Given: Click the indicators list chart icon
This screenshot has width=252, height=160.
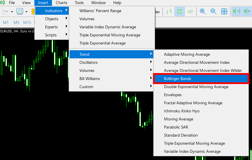Looking at the screenshot, I should point(20,12).
